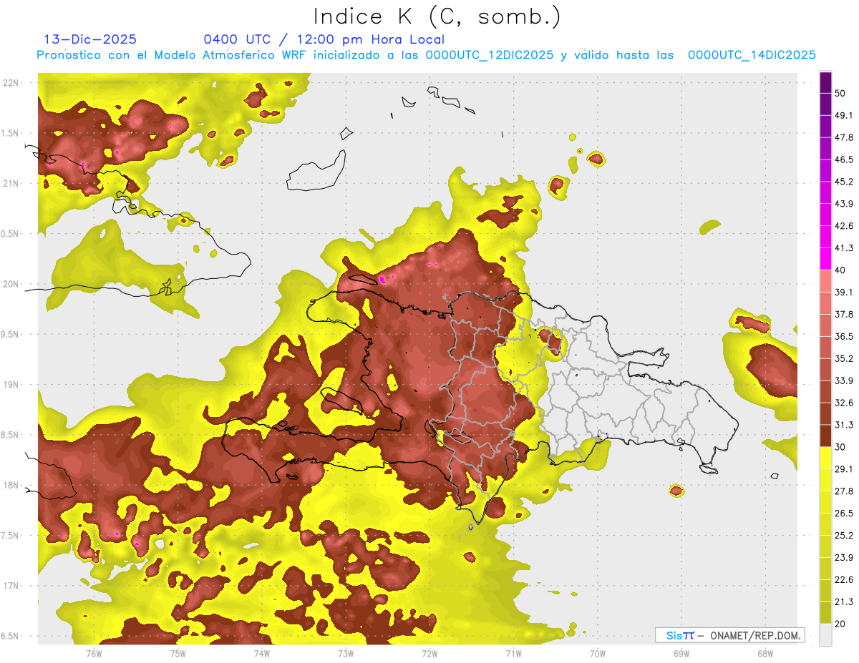The width and height of the screenshot is (859, 663).
Task: Click the latitude label '19N'
Action: [x=11, y=385]
